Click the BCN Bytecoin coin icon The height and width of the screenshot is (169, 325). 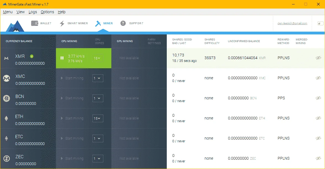[x=6, y=98]
